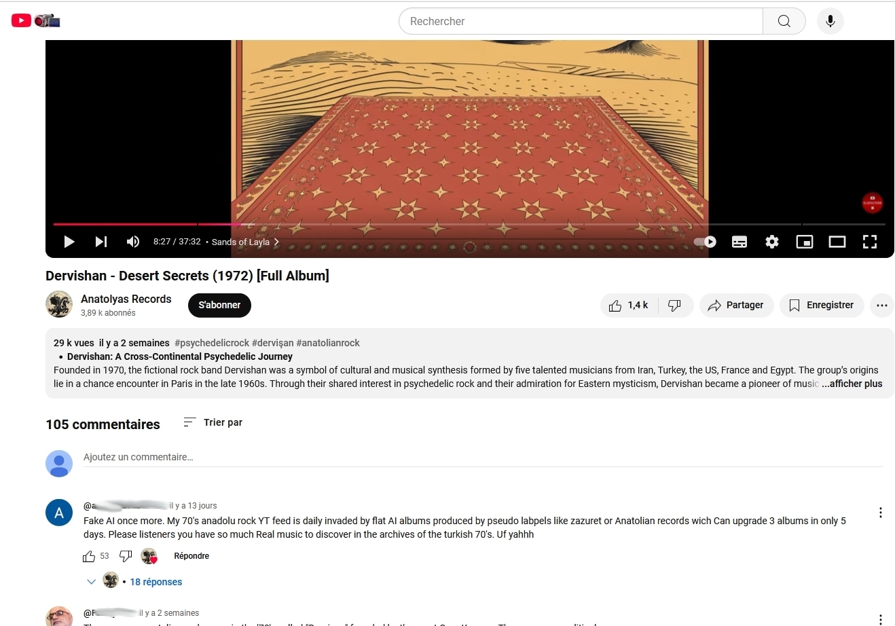The width and height of the screenshot is (895, 626).
Task: Subscribe with S'abonner button
Action: (x=219, y=306)
